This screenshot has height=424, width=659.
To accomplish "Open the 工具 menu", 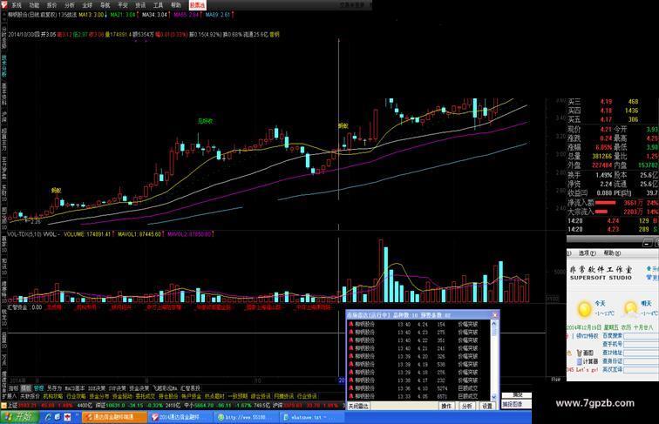I will pyautogui.click(x=158, y=5).
